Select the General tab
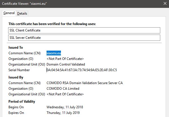This screenshot has height=117, width=169. (x=9, y=13)
